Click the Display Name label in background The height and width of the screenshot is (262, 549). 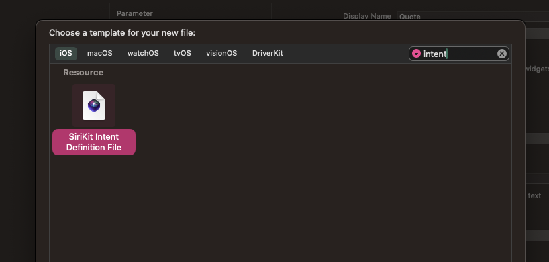[367, 17]
